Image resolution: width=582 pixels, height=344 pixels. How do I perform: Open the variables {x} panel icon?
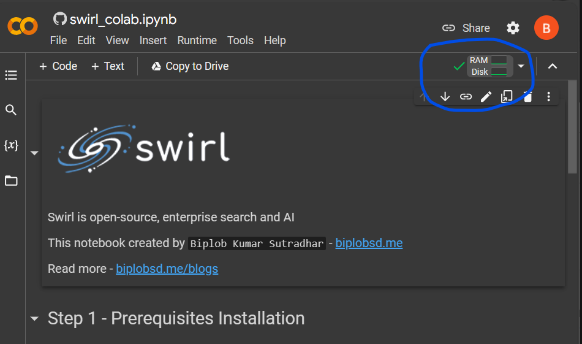click(x=11, y=145)
